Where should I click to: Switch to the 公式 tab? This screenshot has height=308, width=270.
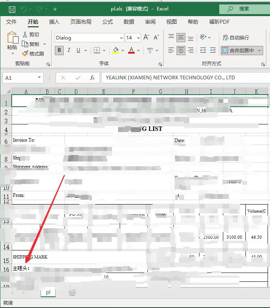click(108, 22)
